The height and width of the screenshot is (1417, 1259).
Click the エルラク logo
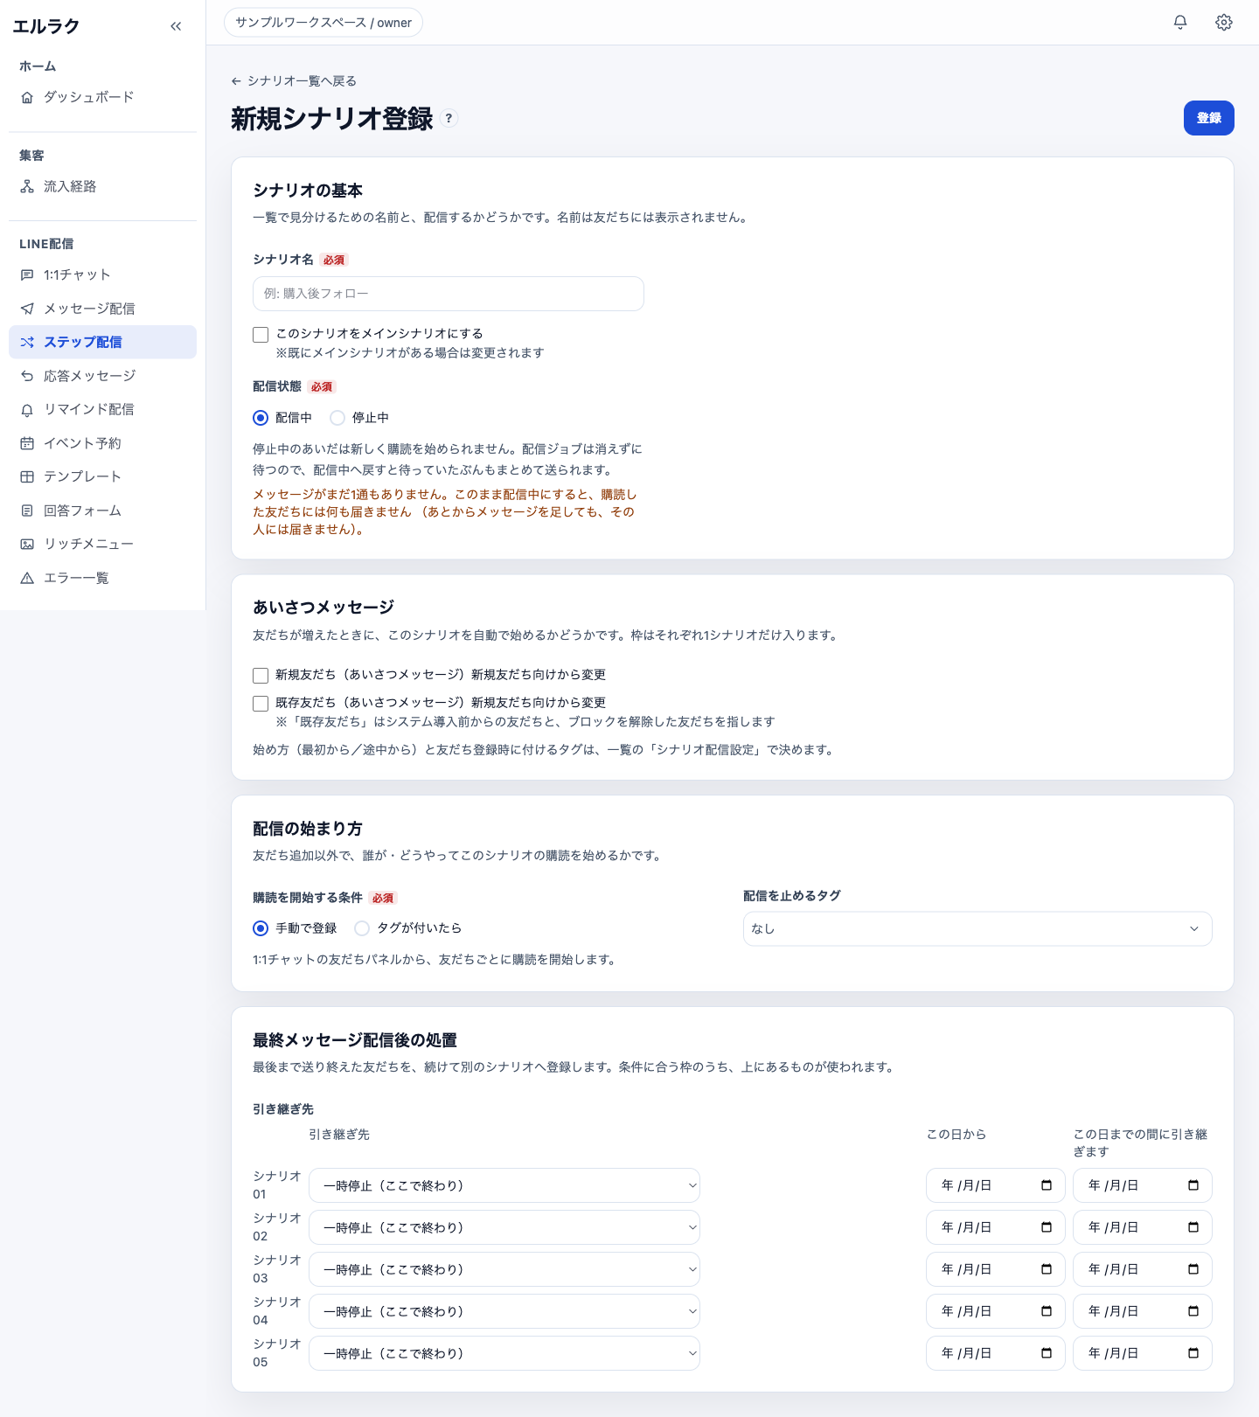[46, 26]
